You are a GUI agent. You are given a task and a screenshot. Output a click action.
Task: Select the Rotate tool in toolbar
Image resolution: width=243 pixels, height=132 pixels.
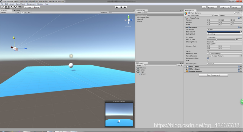[11, 7]
